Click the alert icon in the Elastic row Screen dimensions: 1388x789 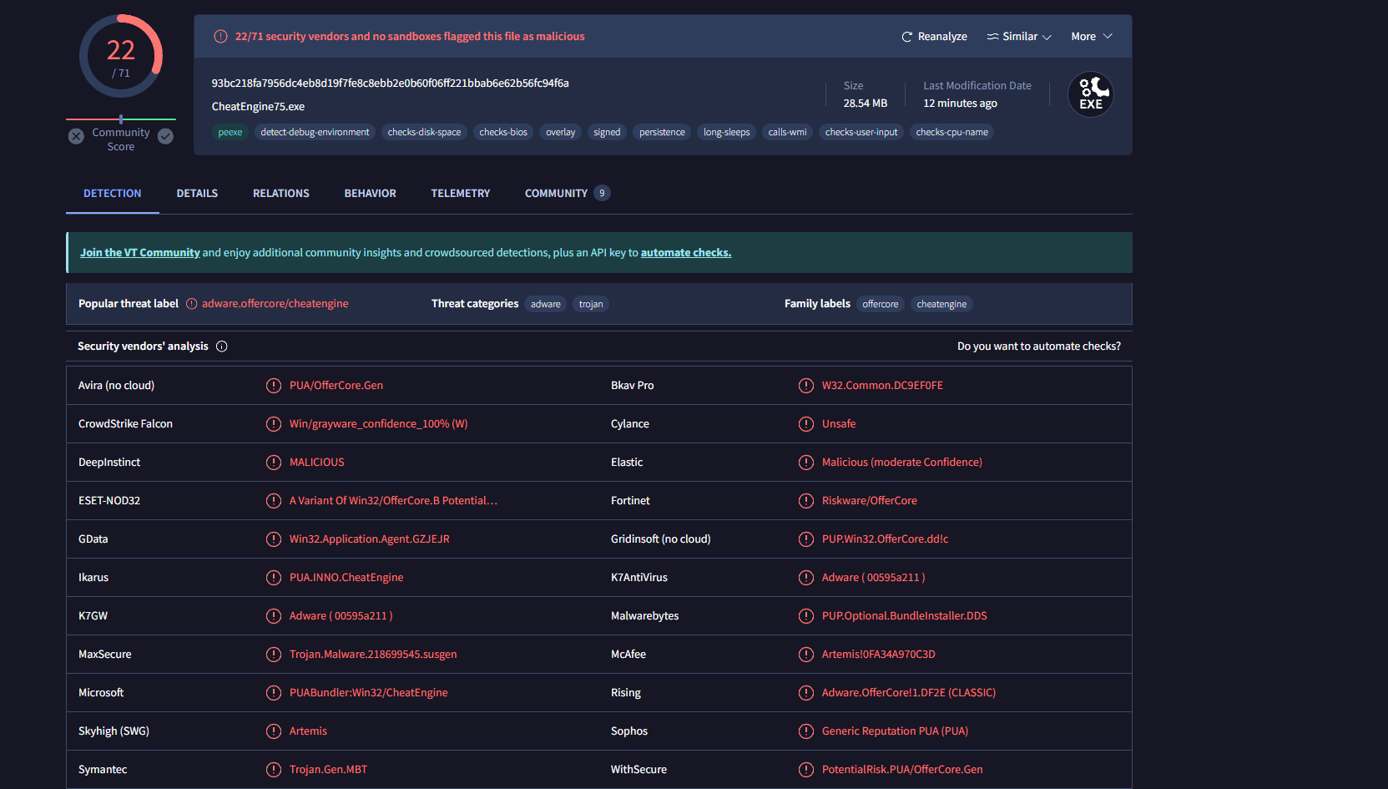tap(806, 463)
